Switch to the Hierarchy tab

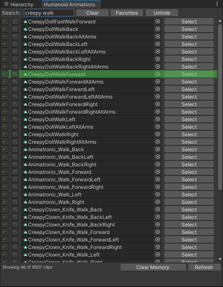(x=19, y=5)
